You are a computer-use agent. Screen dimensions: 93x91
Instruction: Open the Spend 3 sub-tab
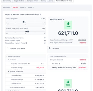tap(31, 7)
